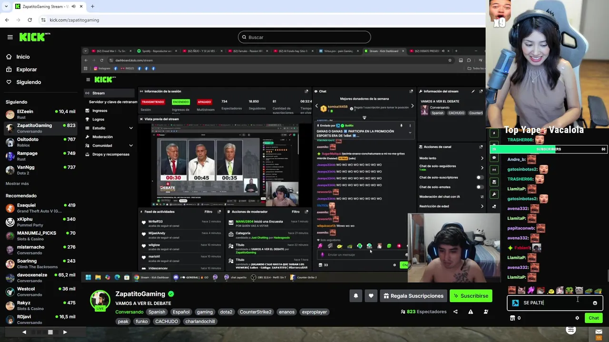Open the emoji picker in chat

(x=595, y=303)
